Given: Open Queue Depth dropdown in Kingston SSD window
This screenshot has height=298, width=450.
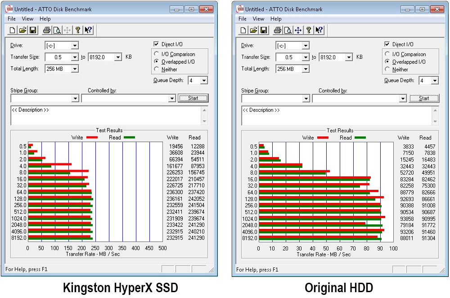Looking at the screenshot, I should click(204, 80).
